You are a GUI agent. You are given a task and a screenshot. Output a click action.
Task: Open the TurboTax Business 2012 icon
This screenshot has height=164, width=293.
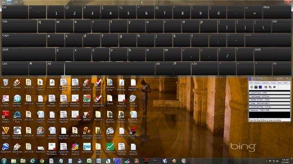pos(98,101)
